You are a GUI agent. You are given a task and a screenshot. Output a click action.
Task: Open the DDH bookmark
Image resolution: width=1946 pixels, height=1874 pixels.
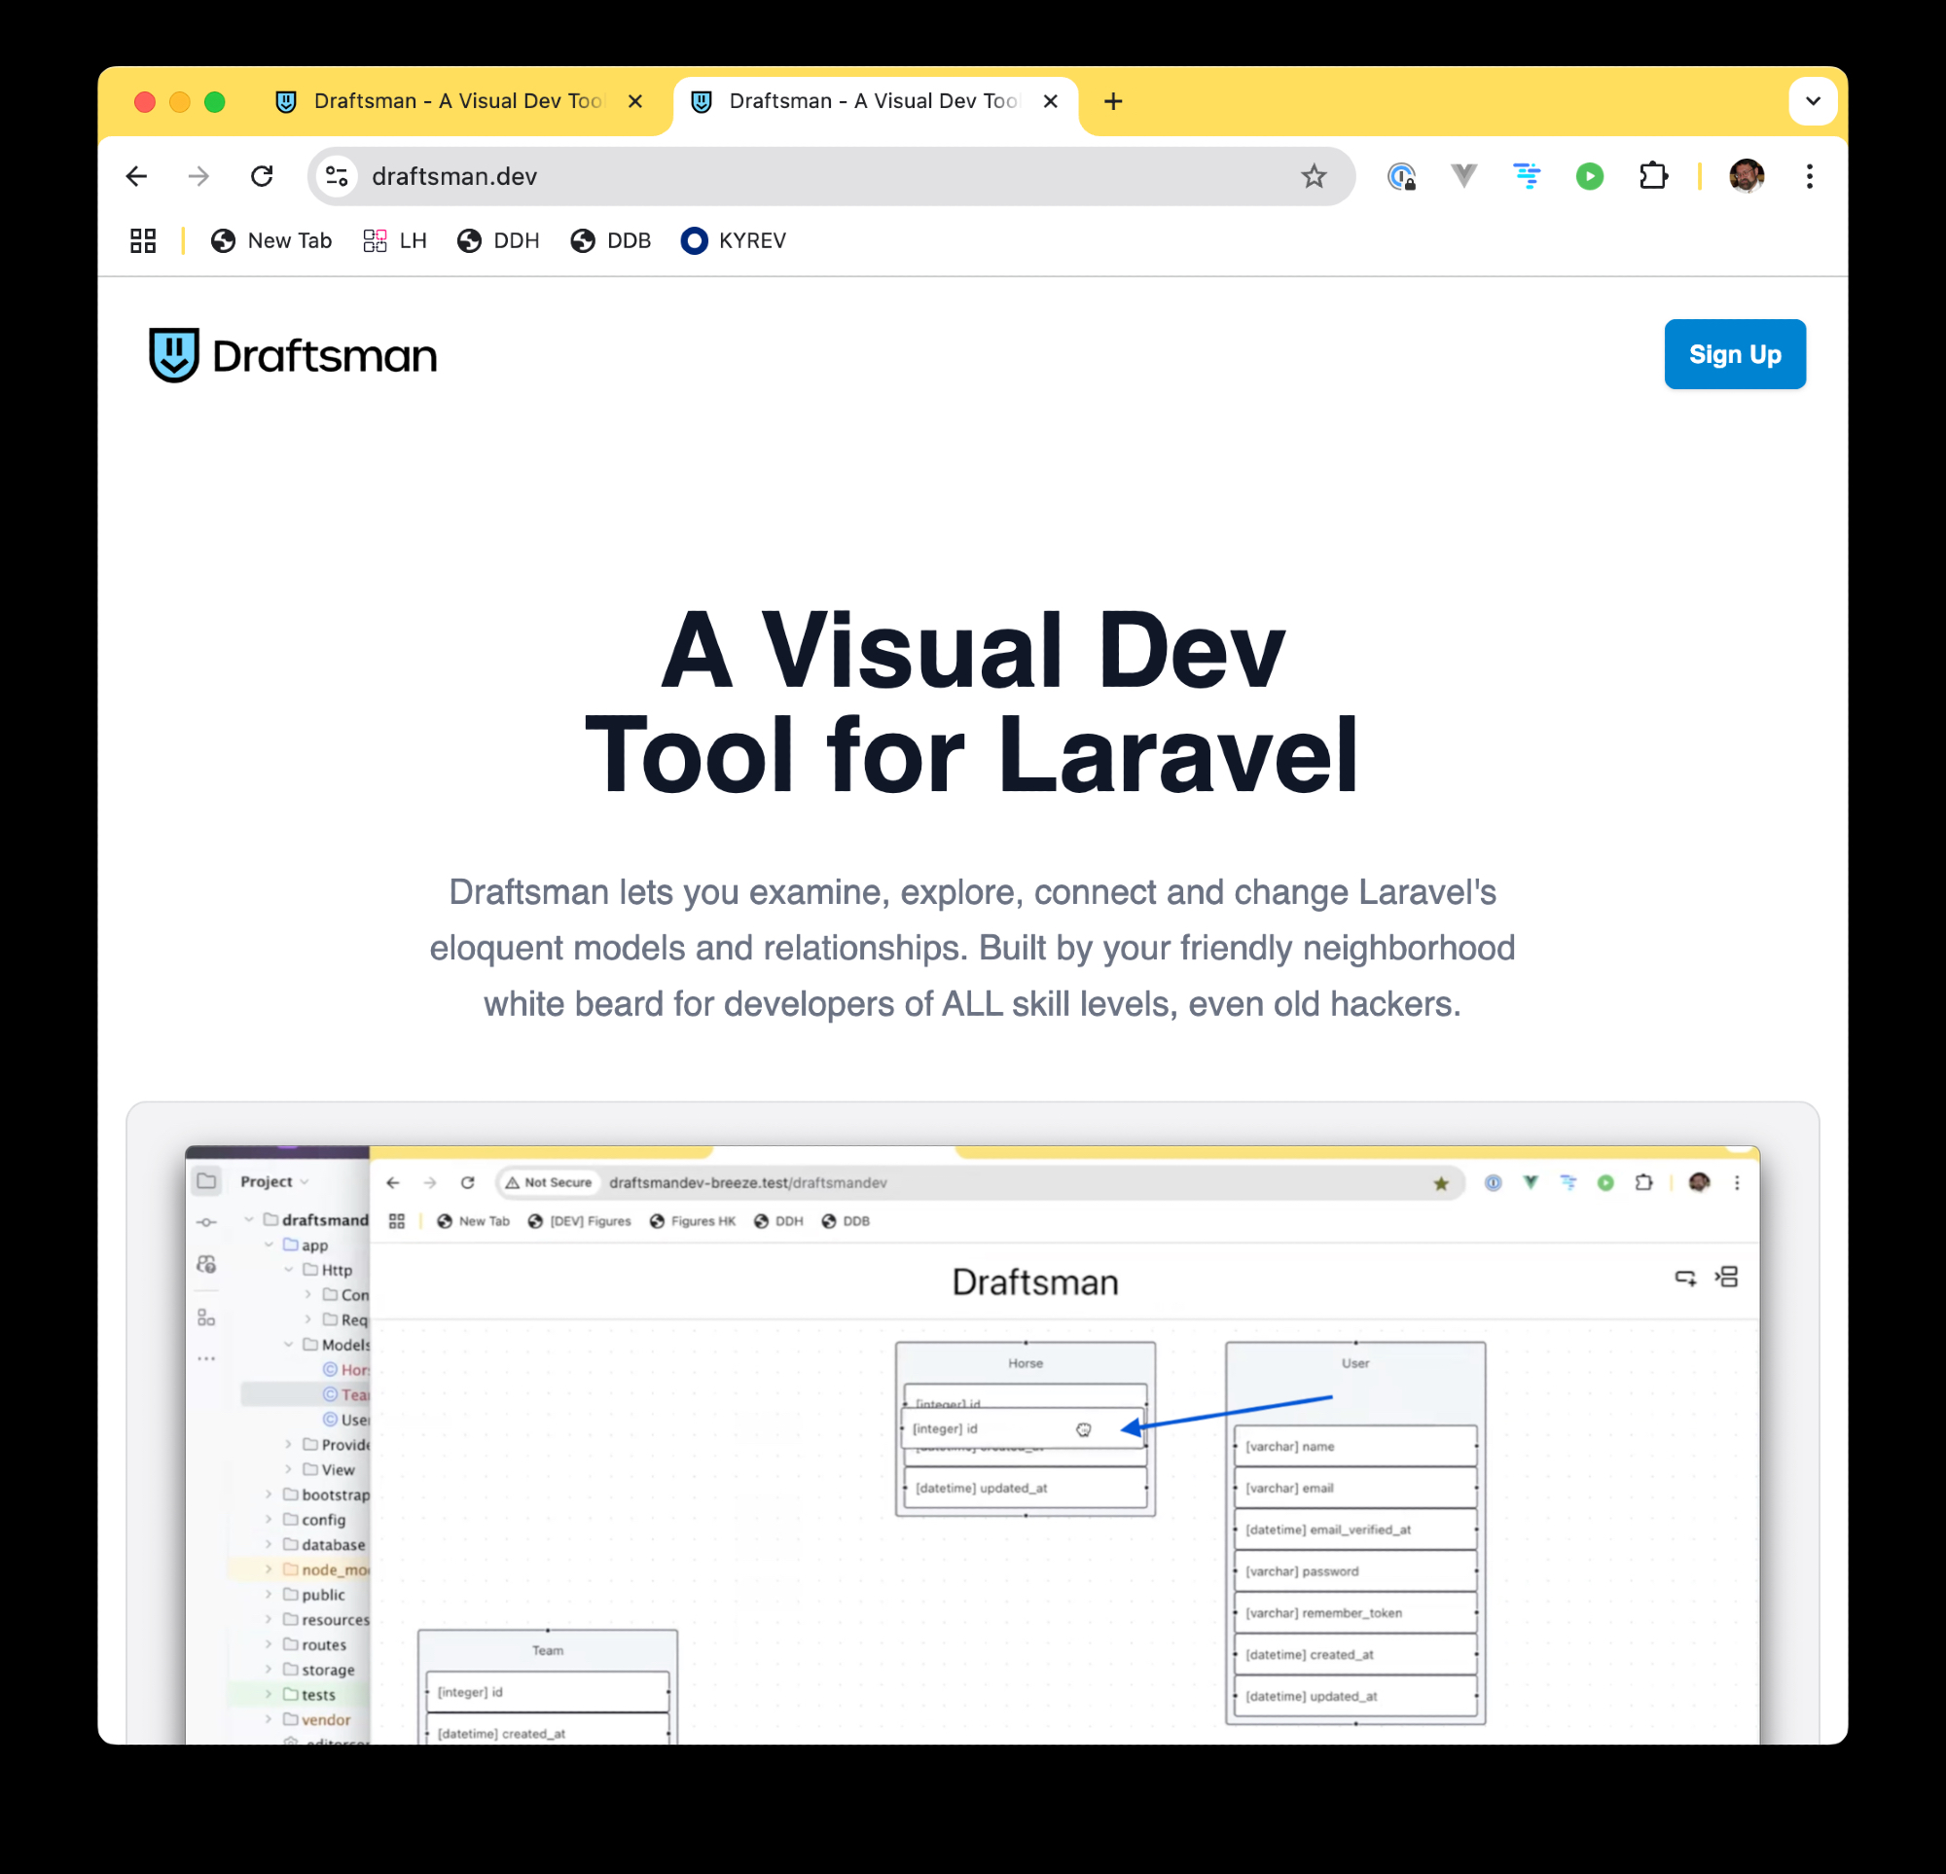click(498, 241)
